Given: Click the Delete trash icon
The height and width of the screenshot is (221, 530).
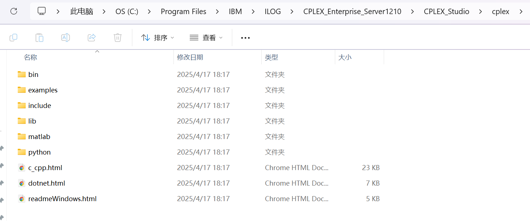Looking at the screenshot, I should pos(117,37).
